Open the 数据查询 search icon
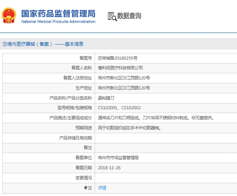The height and width of the screenshot is (196, 237). pyautogui.click(x=112, y=16)
